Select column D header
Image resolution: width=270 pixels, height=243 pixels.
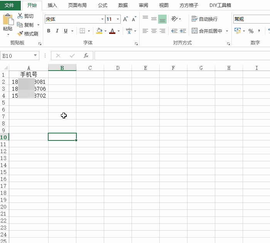pos(118,68)
